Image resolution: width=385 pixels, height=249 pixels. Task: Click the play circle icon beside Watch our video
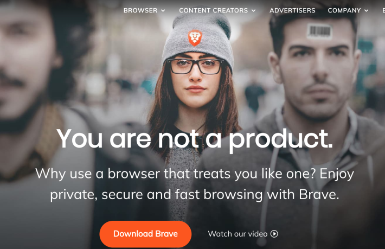tap(274, 234)
